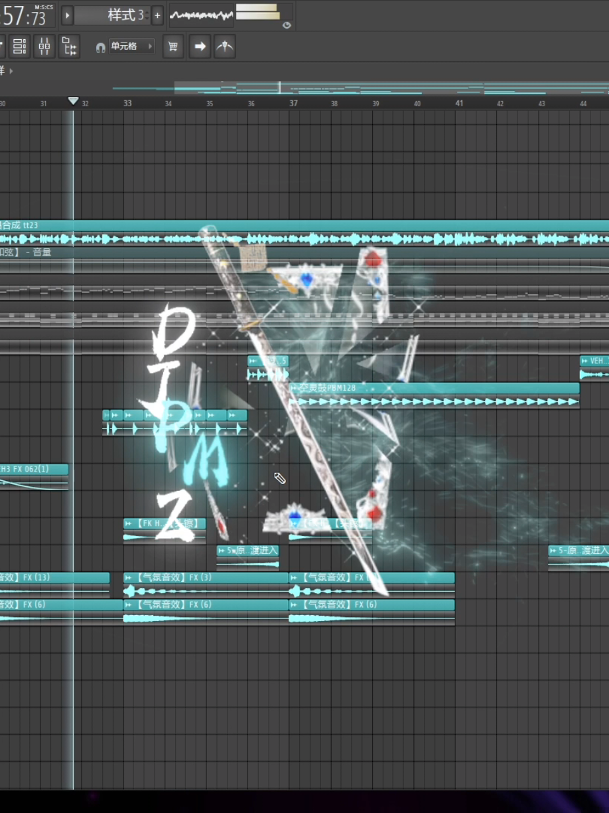The image size is (609, 813).
Task: Click the 57:73 time display
Action: (27, 15)
